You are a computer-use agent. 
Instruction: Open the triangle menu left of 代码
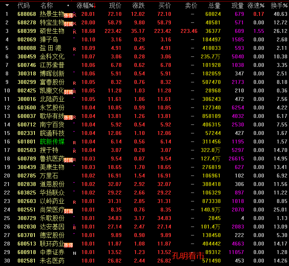tap(7, 5)
